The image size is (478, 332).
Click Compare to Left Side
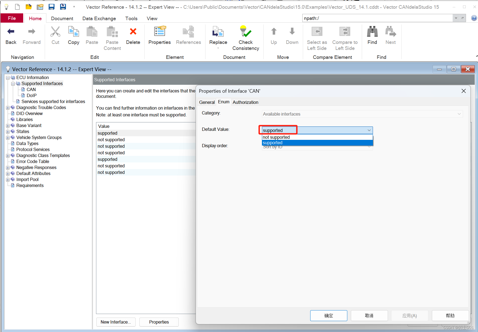click(345, 38)
